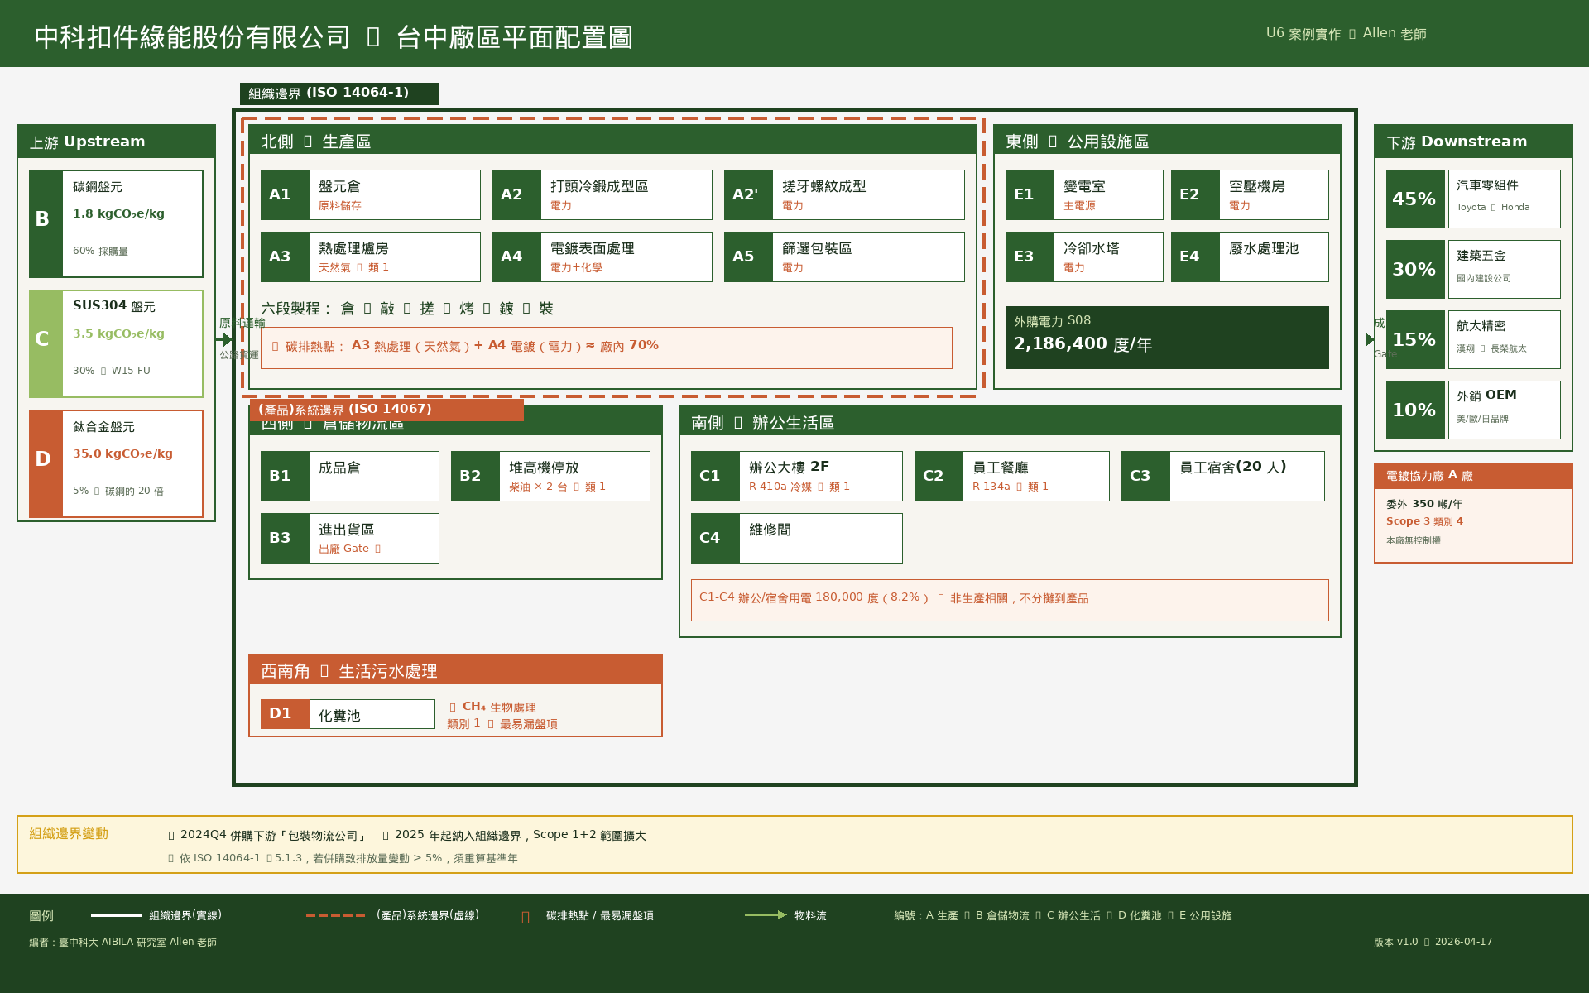Screen dimensions: 1589x993
Task: Click the 2024Q4 併購下游 note line
Action: (x=407, y=835)
